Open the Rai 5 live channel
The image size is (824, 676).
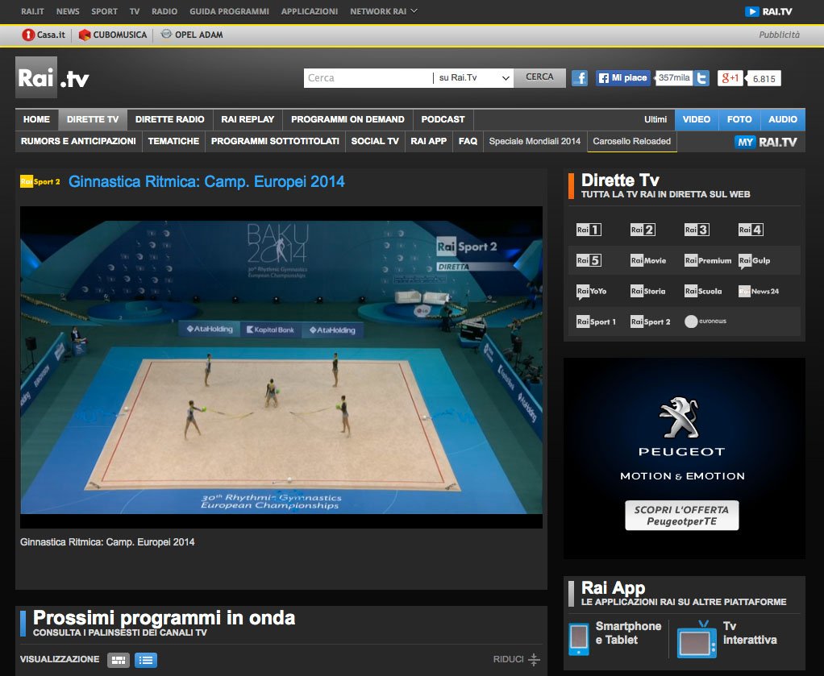tap(589, 260)
